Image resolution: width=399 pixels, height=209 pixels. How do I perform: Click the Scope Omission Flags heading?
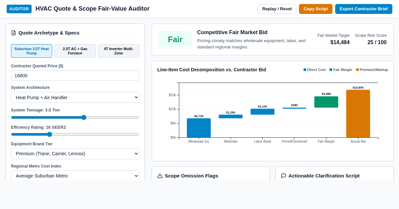pos(192,176)
